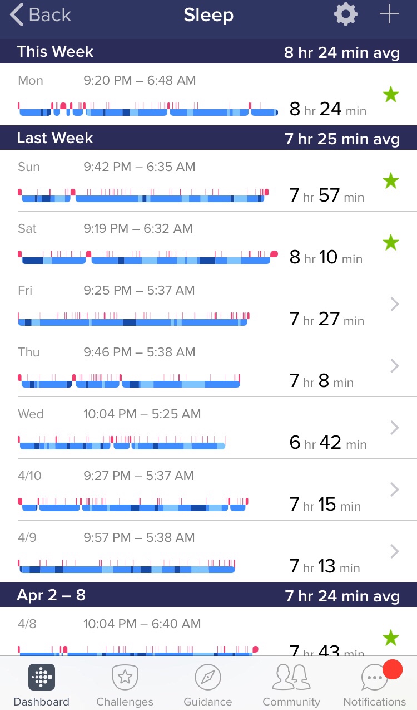The width and height of the screenshot is (417, 710).
Task: Expand Thursday's sleep entry chevron
Action: [x=395, y=366]
